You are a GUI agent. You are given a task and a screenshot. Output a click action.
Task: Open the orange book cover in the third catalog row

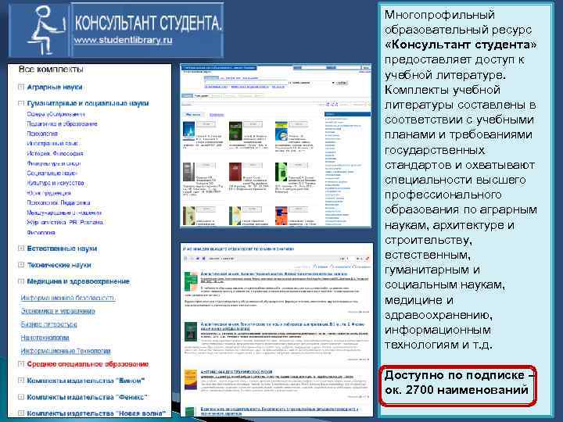pos(281,216)
